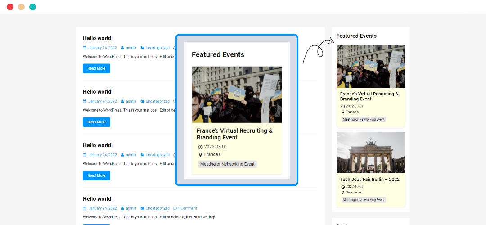Open Uncategorized category on the second post
This screenshot has height=225, width=486.
pos(157,101)
